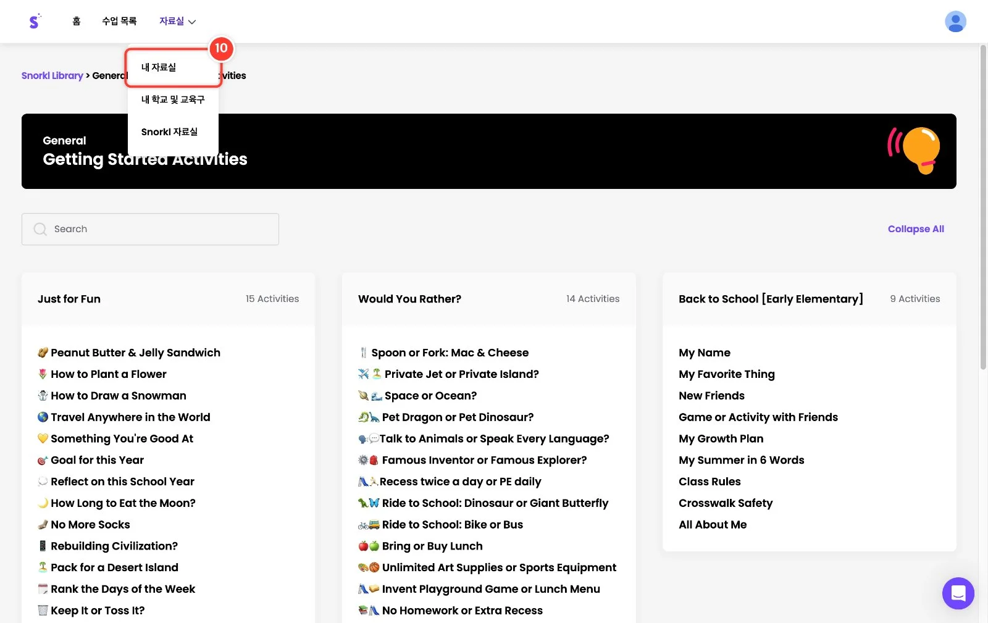Open My Summer in 6 Words
Screen dimensions: 988x623
click(742, 460)
